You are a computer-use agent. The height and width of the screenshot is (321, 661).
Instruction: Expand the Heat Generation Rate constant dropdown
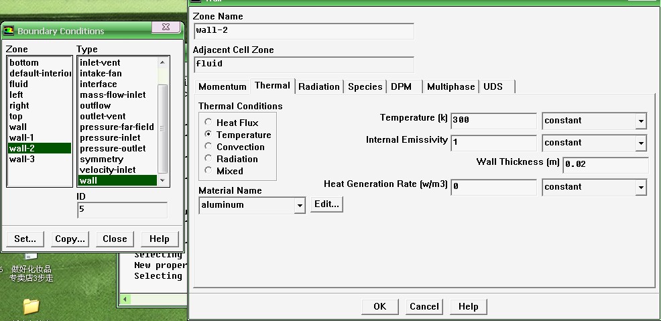tap(641, 188)
